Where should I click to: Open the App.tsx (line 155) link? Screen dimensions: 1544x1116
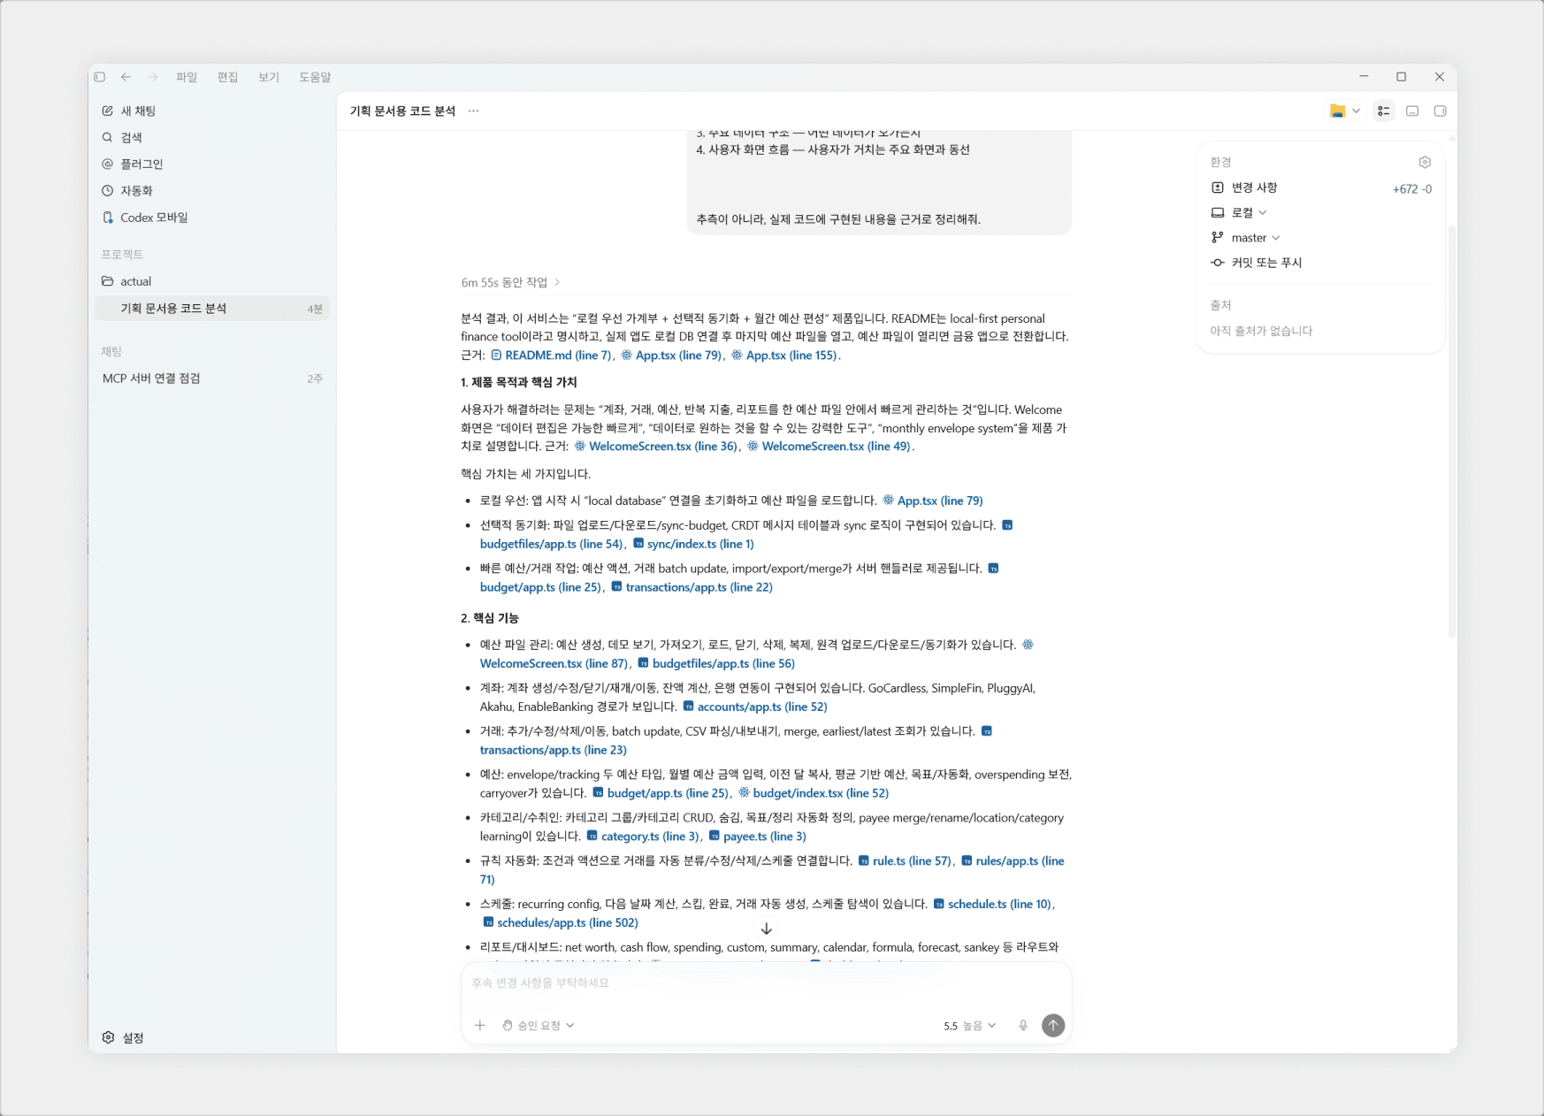[x=783, y=355]
